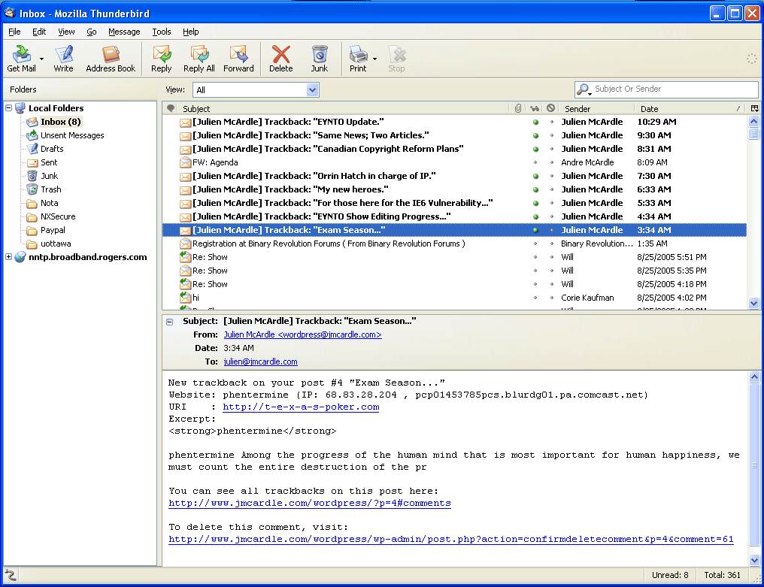
Task: Forward the selected message
Action: coord(238,59)
